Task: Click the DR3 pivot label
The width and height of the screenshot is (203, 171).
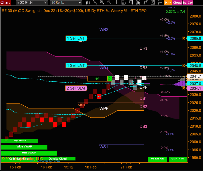Action: click(143, 48)
